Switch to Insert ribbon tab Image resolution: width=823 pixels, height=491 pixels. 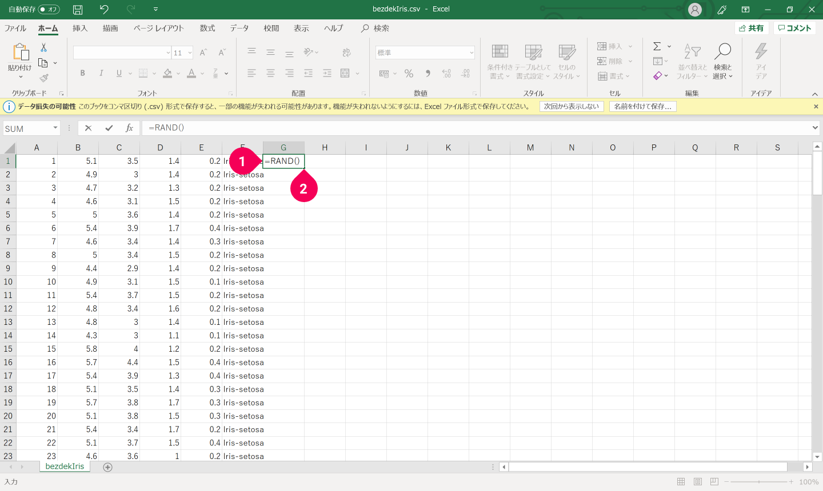click(80, 28)
